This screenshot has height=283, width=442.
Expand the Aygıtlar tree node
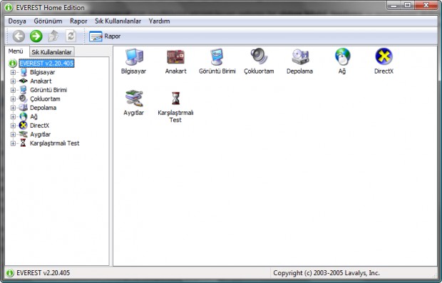click(13, 135)
